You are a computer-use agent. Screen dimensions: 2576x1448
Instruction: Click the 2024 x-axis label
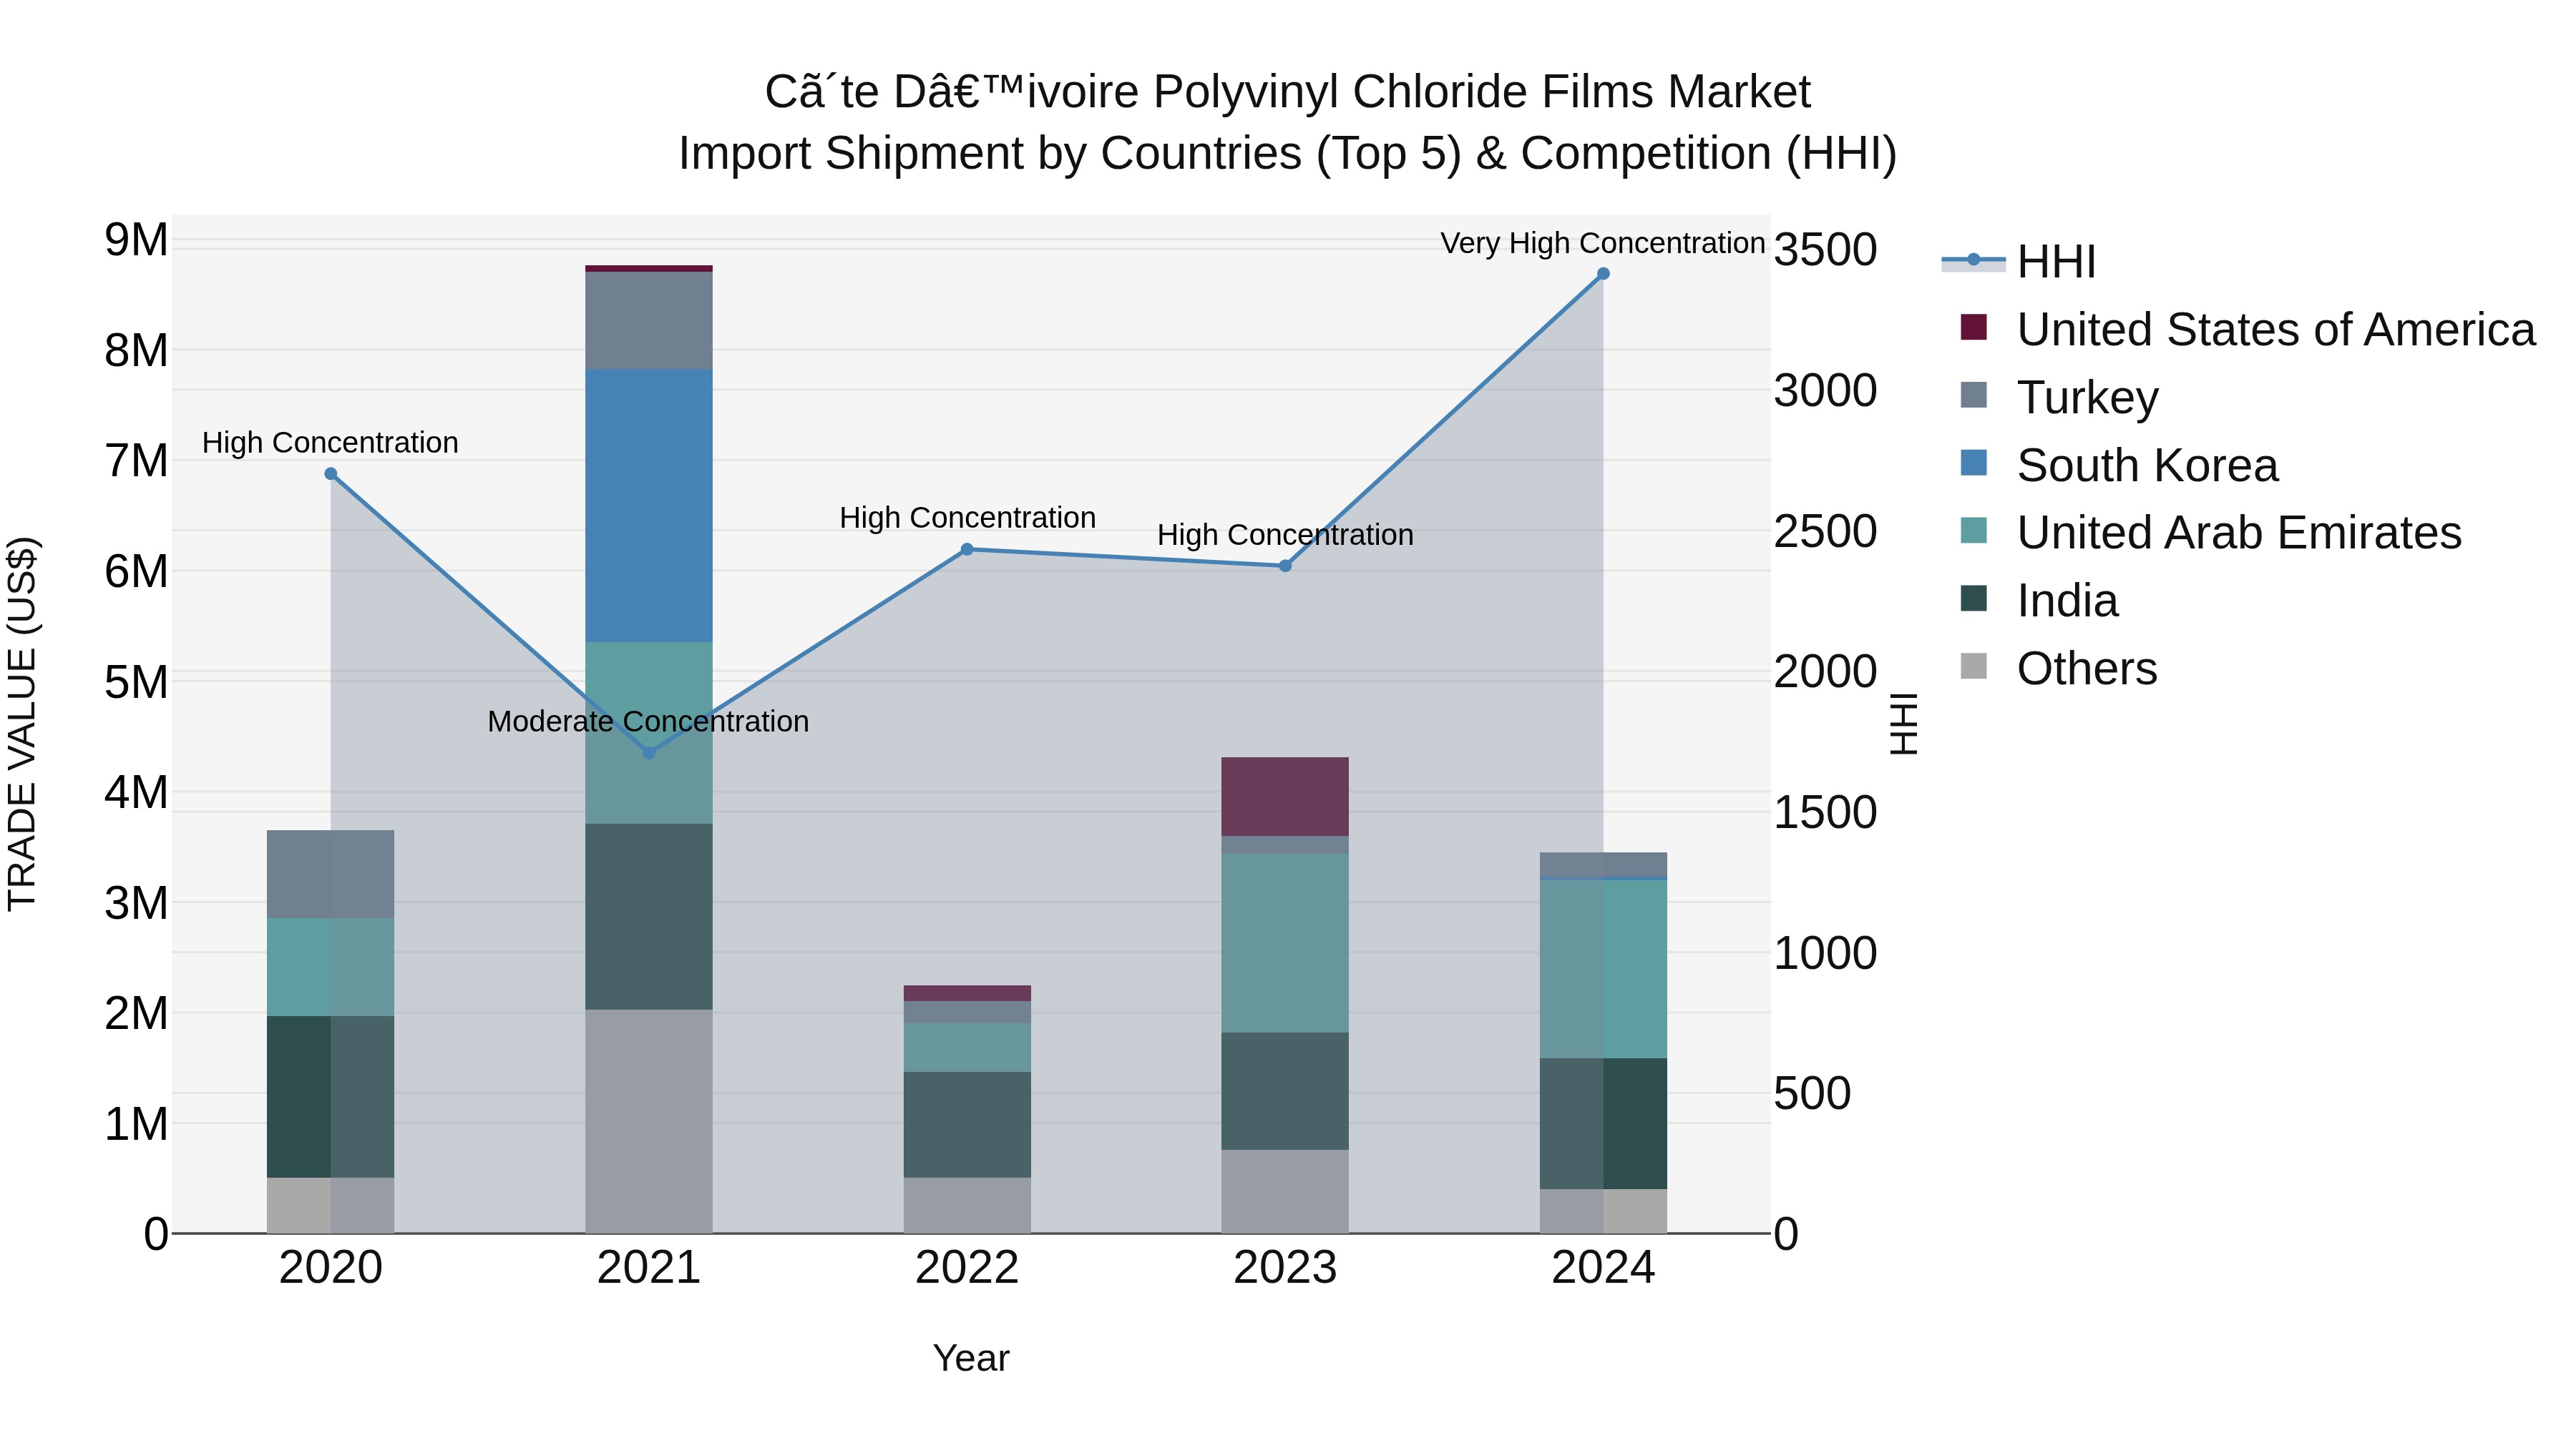1603,1268
